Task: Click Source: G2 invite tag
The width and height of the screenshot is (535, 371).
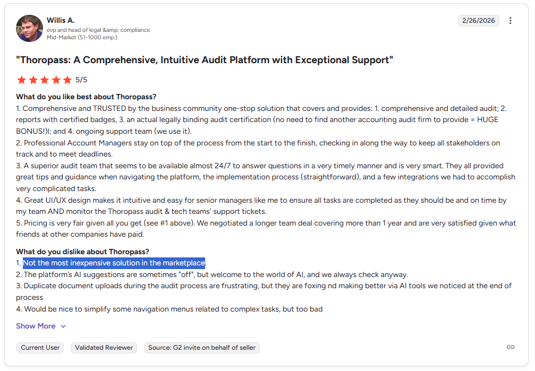Action: point(202,348)
